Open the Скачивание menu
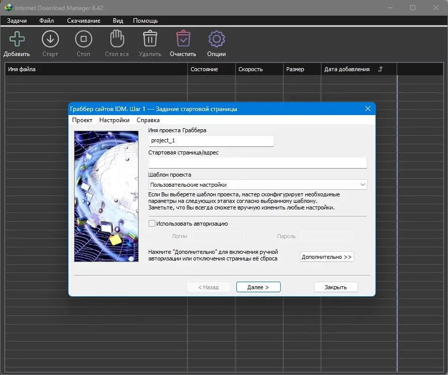This screenshot has height=375, width=448. click(84, 21)
